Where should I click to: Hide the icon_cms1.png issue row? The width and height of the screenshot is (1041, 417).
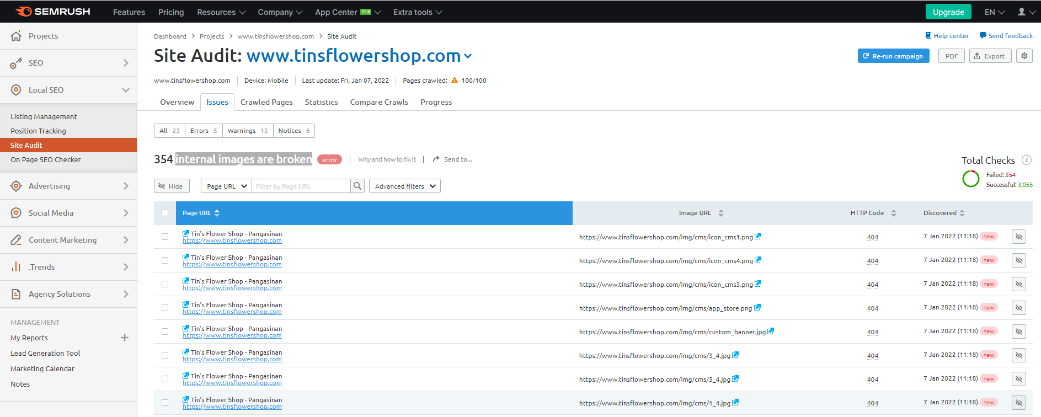pyautogui.click(x=1019, y=237)
